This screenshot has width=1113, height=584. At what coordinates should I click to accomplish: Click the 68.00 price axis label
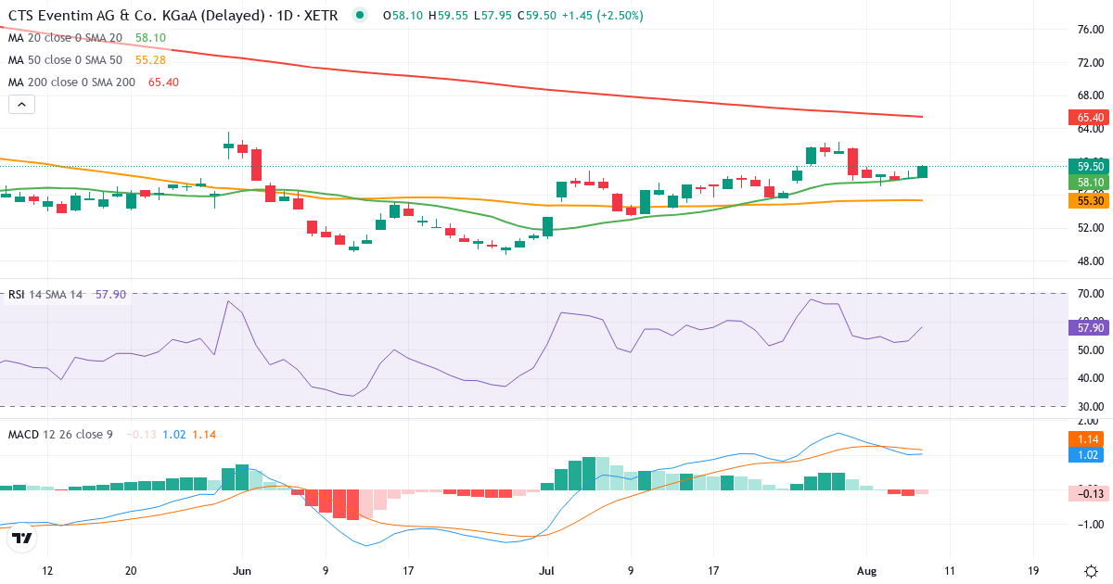(x=1091, y=95)
